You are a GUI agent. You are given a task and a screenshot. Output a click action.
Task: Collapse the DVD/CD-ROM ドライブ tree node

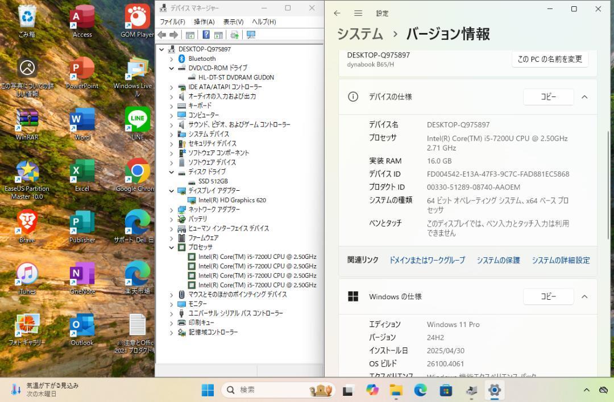click(172, 68)
